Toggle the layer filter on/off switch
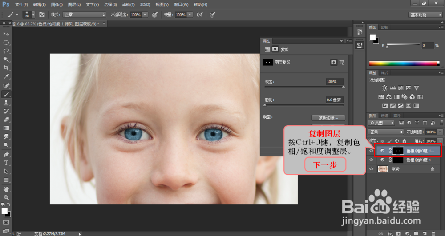 (441, 123)
